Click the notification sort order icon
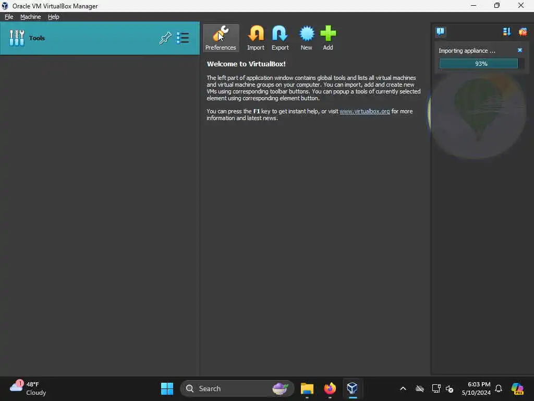 pos(507,32)
